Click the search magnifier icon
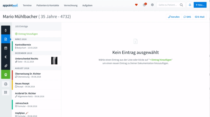This screenshot has height=117, width=210. click(x=181, y=5)
